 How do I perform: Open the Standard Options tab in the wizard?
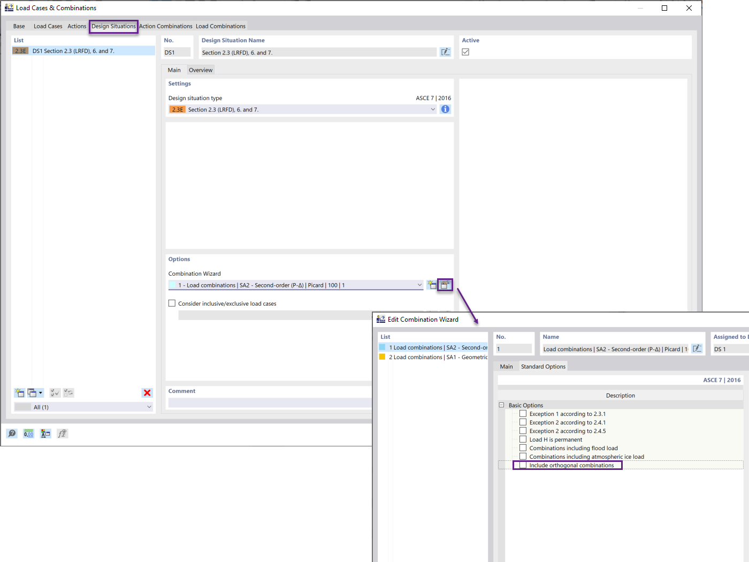[543, 367]
